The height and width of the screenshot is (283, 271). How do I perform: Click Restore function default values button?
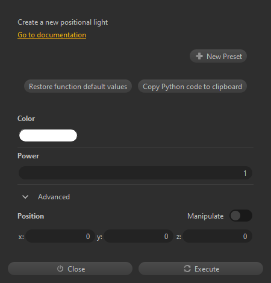pyautogui.click(x=78, y=87)
